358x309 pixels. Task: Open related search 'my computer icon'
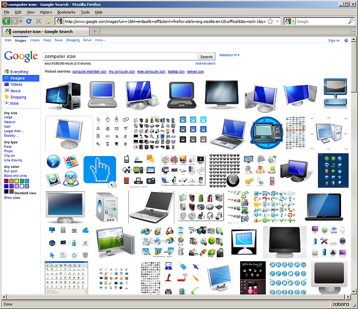tap(122, 72)
